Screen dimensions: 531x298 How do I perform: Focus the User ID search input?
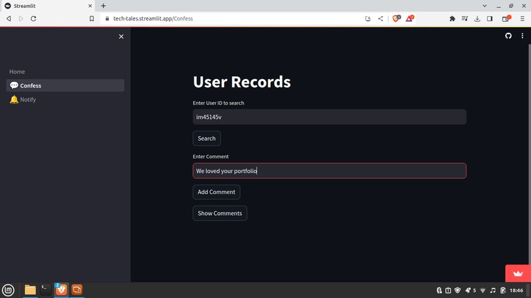(329, 117)
